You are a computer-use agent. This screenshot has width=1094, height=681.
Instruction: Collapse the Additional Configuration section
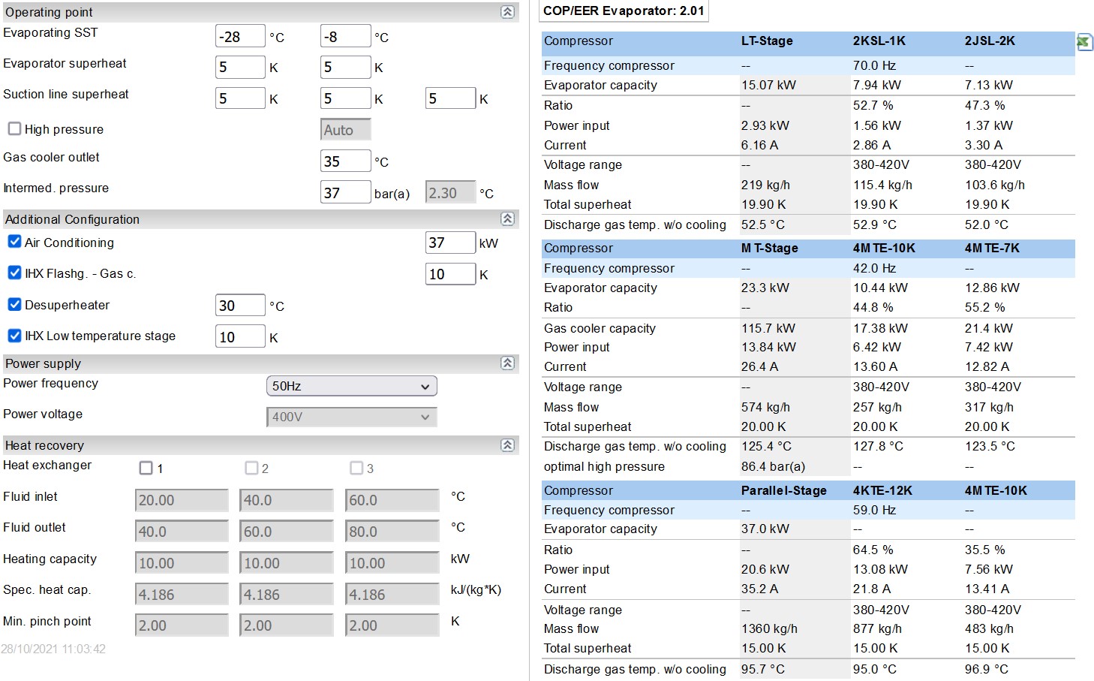pyautogui.click(x=508, y=219)
